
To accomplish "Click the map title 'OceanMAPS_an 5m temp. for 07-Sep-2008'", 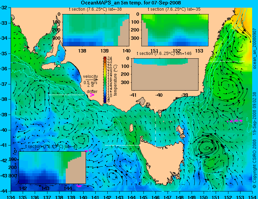I will tap(131, 3).
